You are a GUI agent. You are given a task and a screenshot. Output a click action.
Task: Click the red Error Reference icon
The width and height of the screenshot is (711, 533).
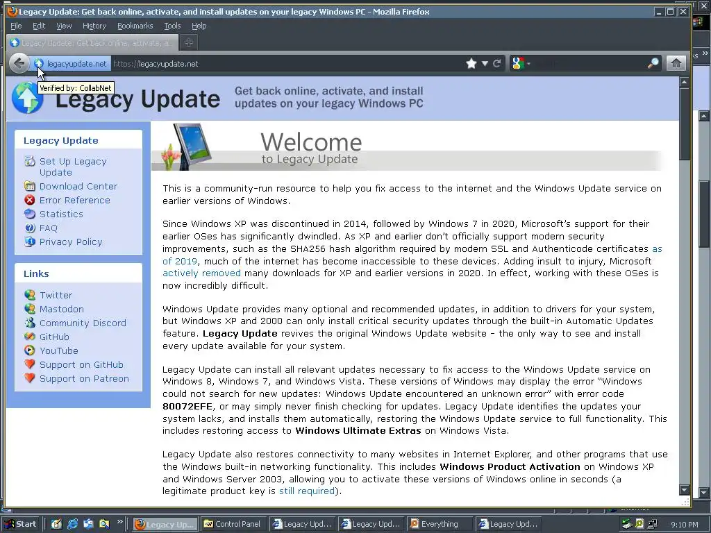tap(30, 200)
